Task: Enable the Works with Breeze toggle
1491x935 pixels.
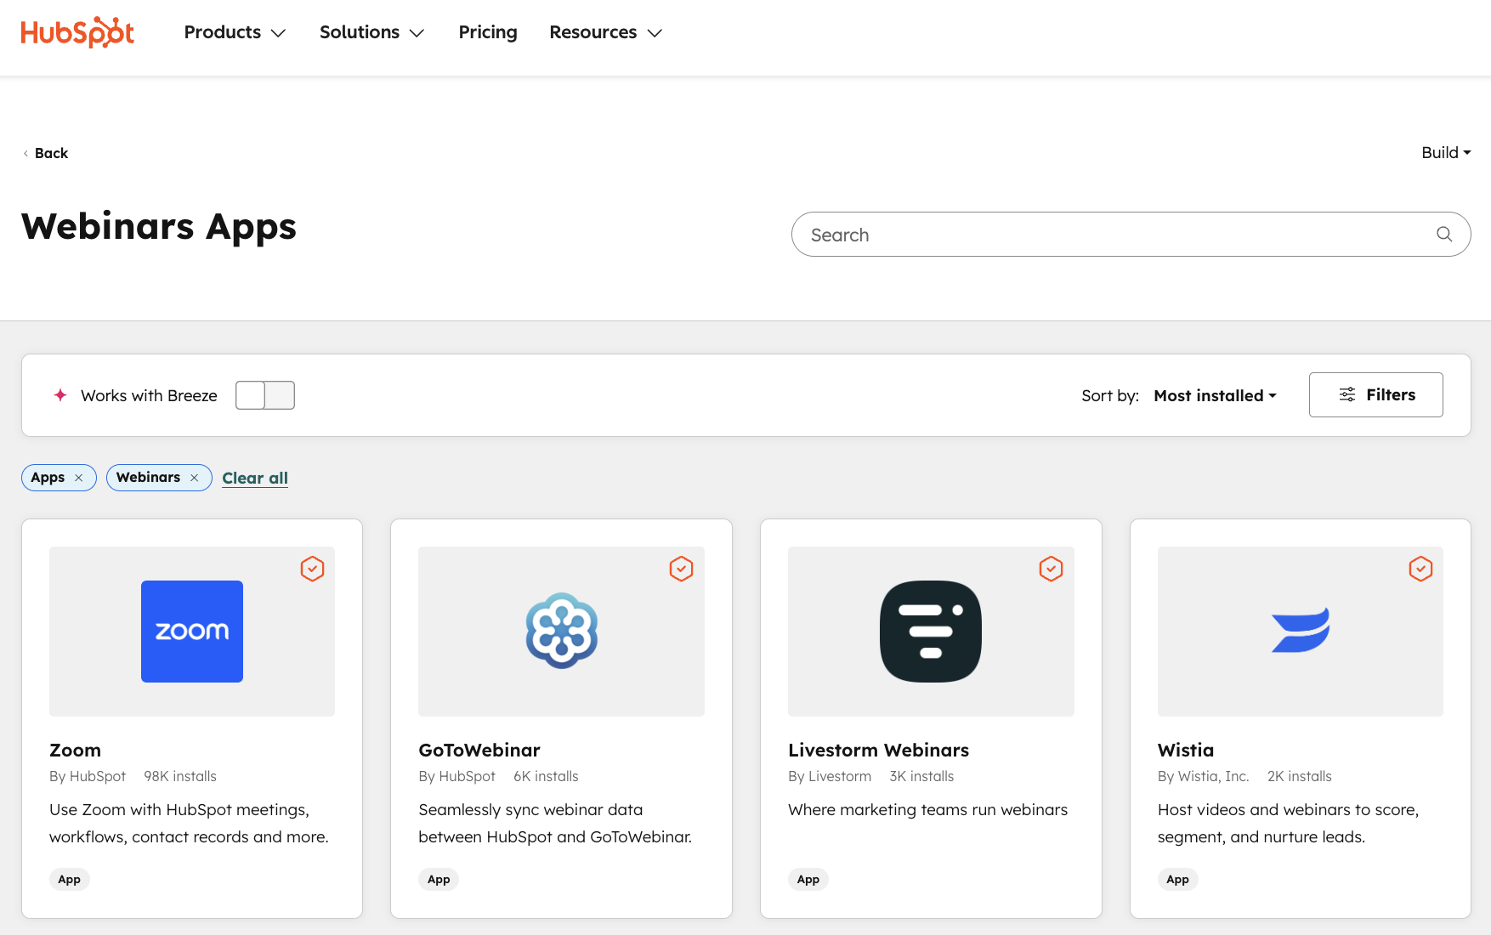Action: coord(265,395)
